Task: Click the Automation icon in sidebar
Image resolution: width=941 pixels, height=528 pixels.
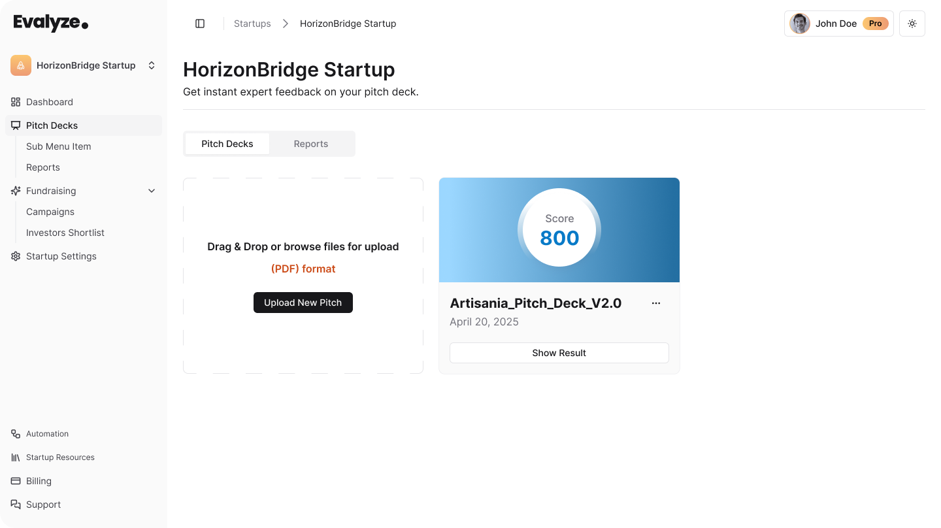Action: click(x=16, y=434)
